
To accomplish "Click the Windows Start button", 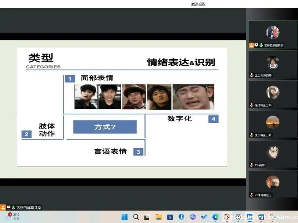I will coord(125,217).
